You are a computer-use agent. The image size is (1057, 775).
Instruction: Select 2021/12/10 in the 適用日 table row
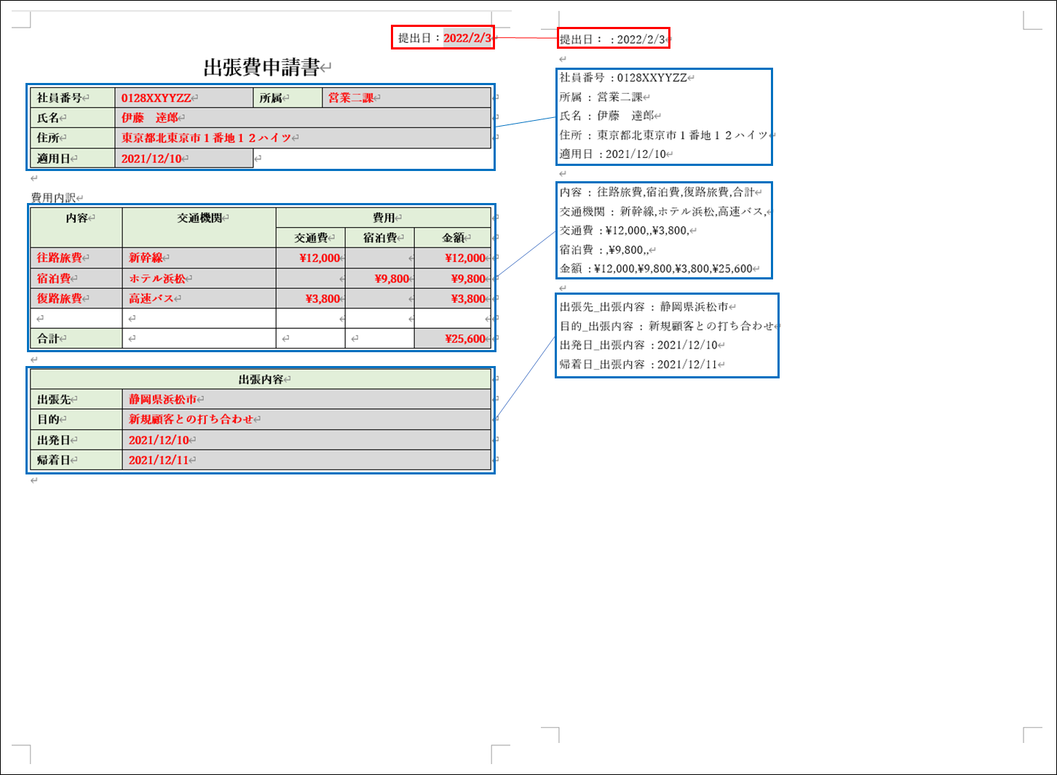point(184,158)
